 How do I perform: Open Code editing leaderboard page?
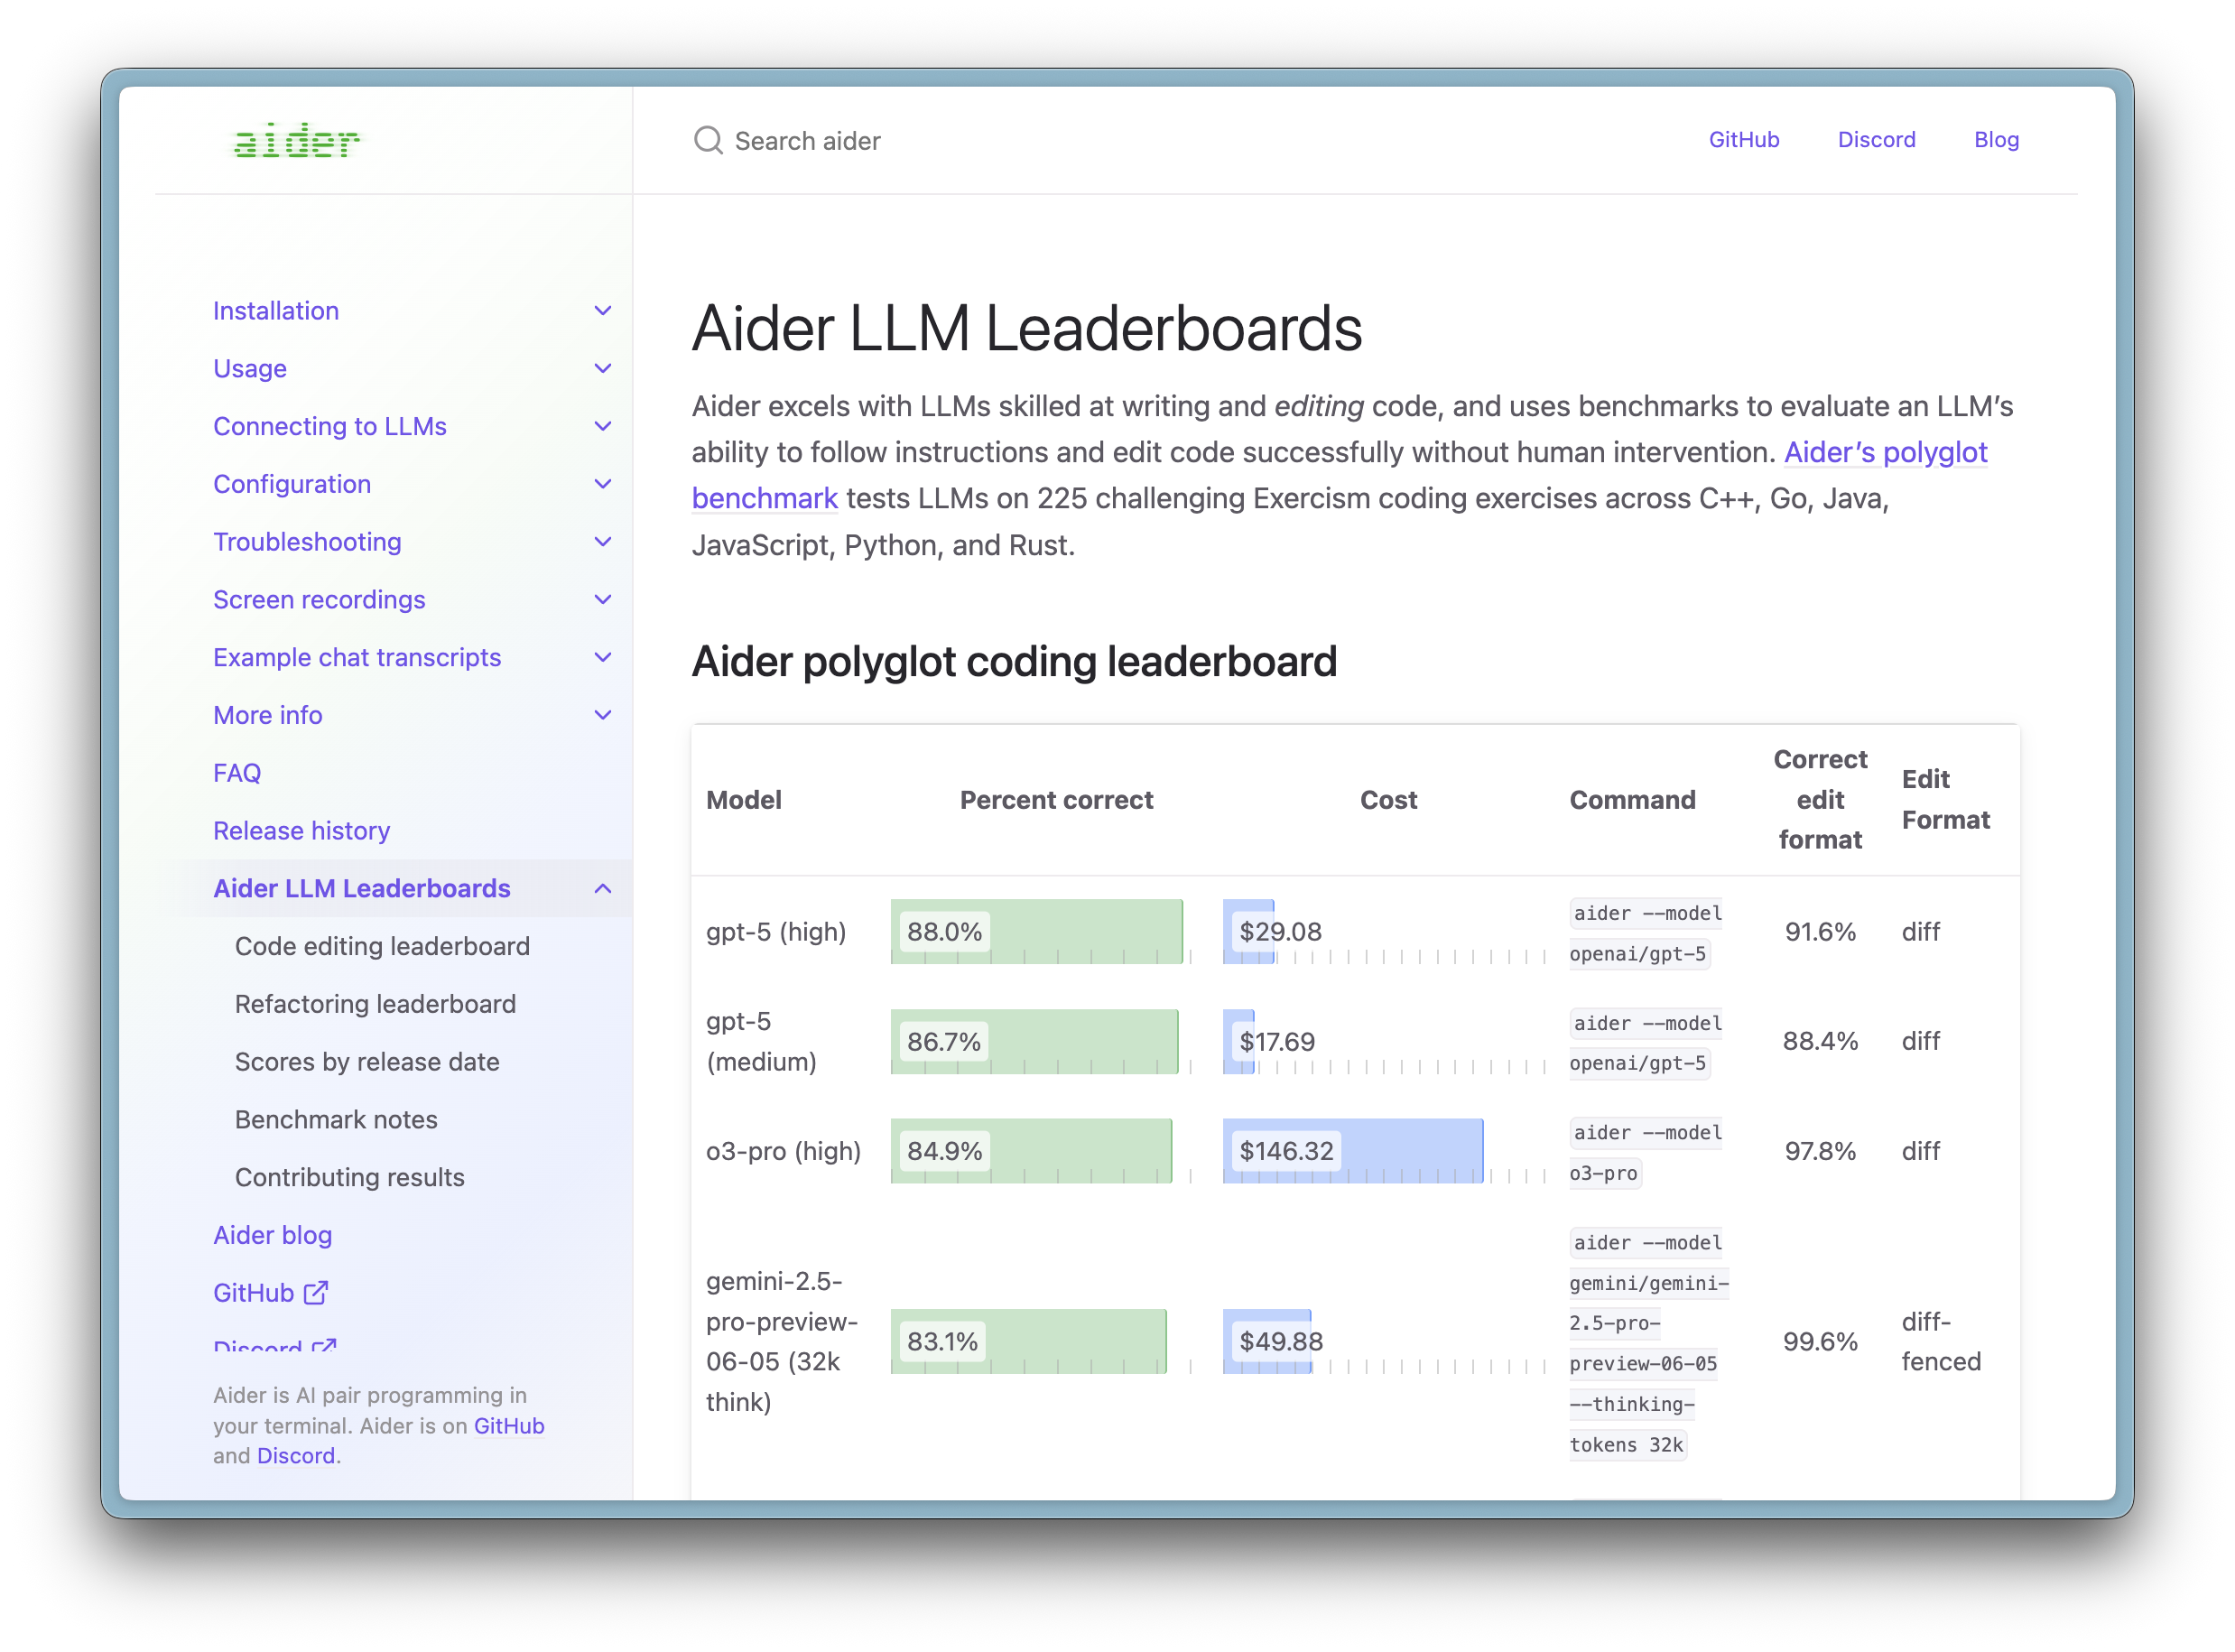coord(382,946)
